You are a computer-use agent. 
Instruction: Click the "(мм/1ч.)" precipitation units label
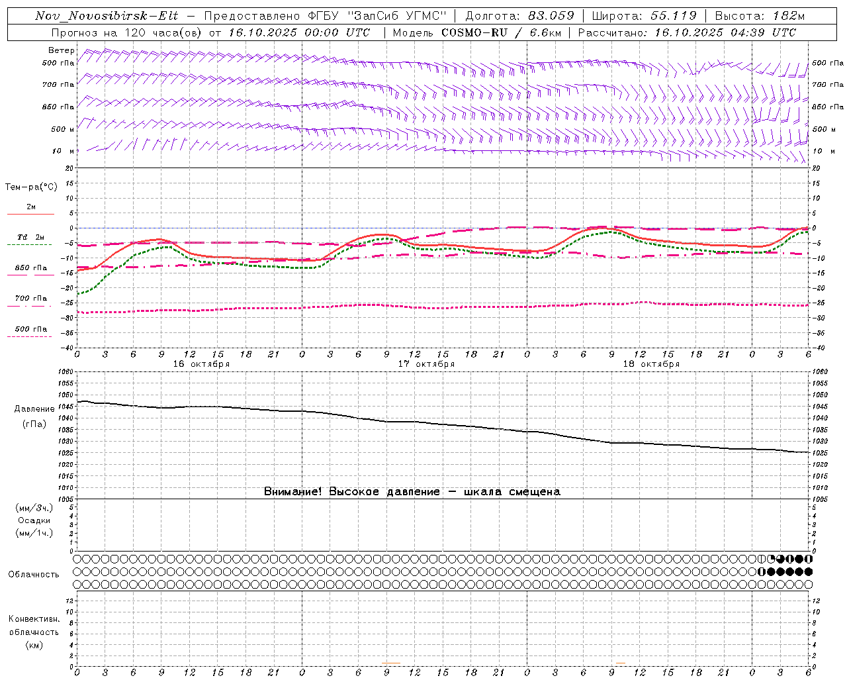pos(34,533)
